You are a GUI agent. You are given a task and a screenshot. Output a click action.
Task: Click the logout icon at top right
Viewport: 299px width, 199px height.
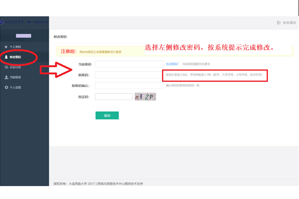click(279, 23)
